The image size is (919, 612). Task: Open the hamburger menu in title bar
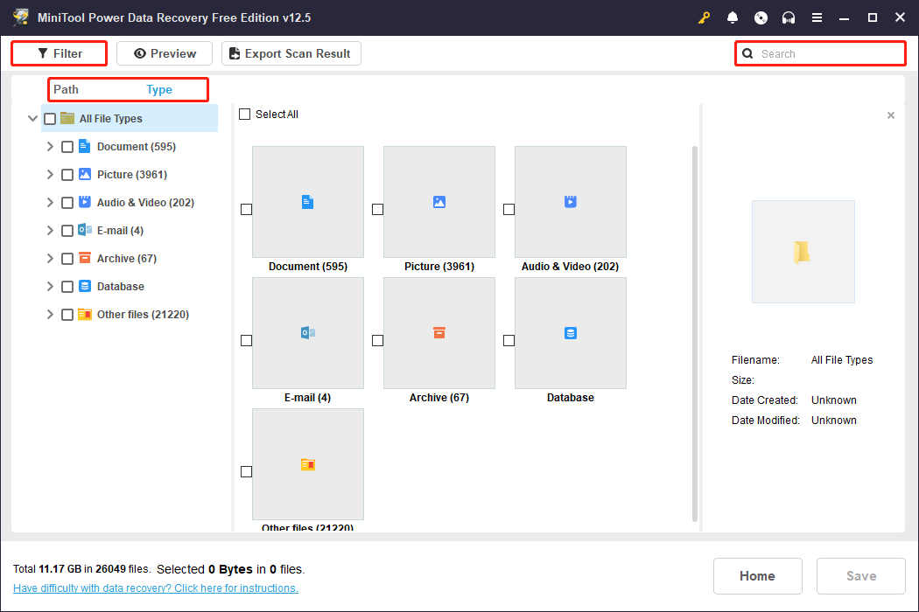[x=817, y=17]
